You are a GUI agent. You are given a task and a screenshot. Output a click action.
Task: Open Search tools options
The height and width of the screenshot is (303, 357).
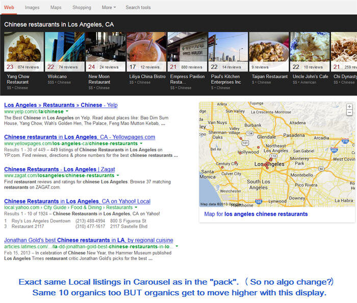(138, 7)
